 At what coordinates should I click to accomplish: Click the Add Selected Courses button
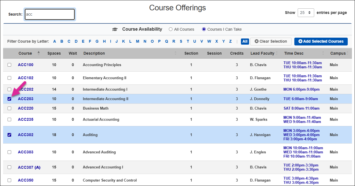click(x=321, y=41)
